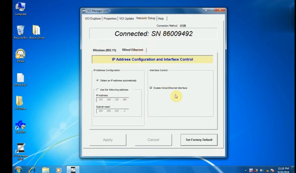Choose Use the following address option
The height and width of the screenshot is (173, 296).
pyautogui.click(x=113, y=90)
